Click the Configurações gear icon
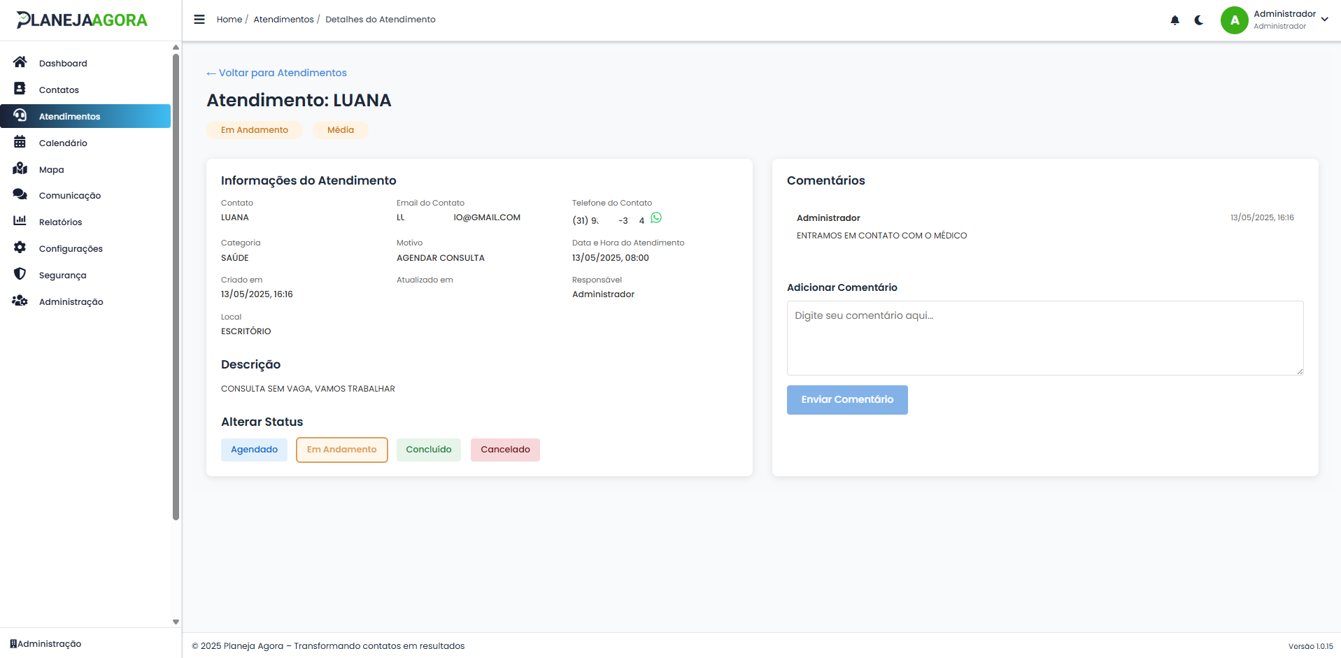The image size is (1341, 658). point(20,248)
